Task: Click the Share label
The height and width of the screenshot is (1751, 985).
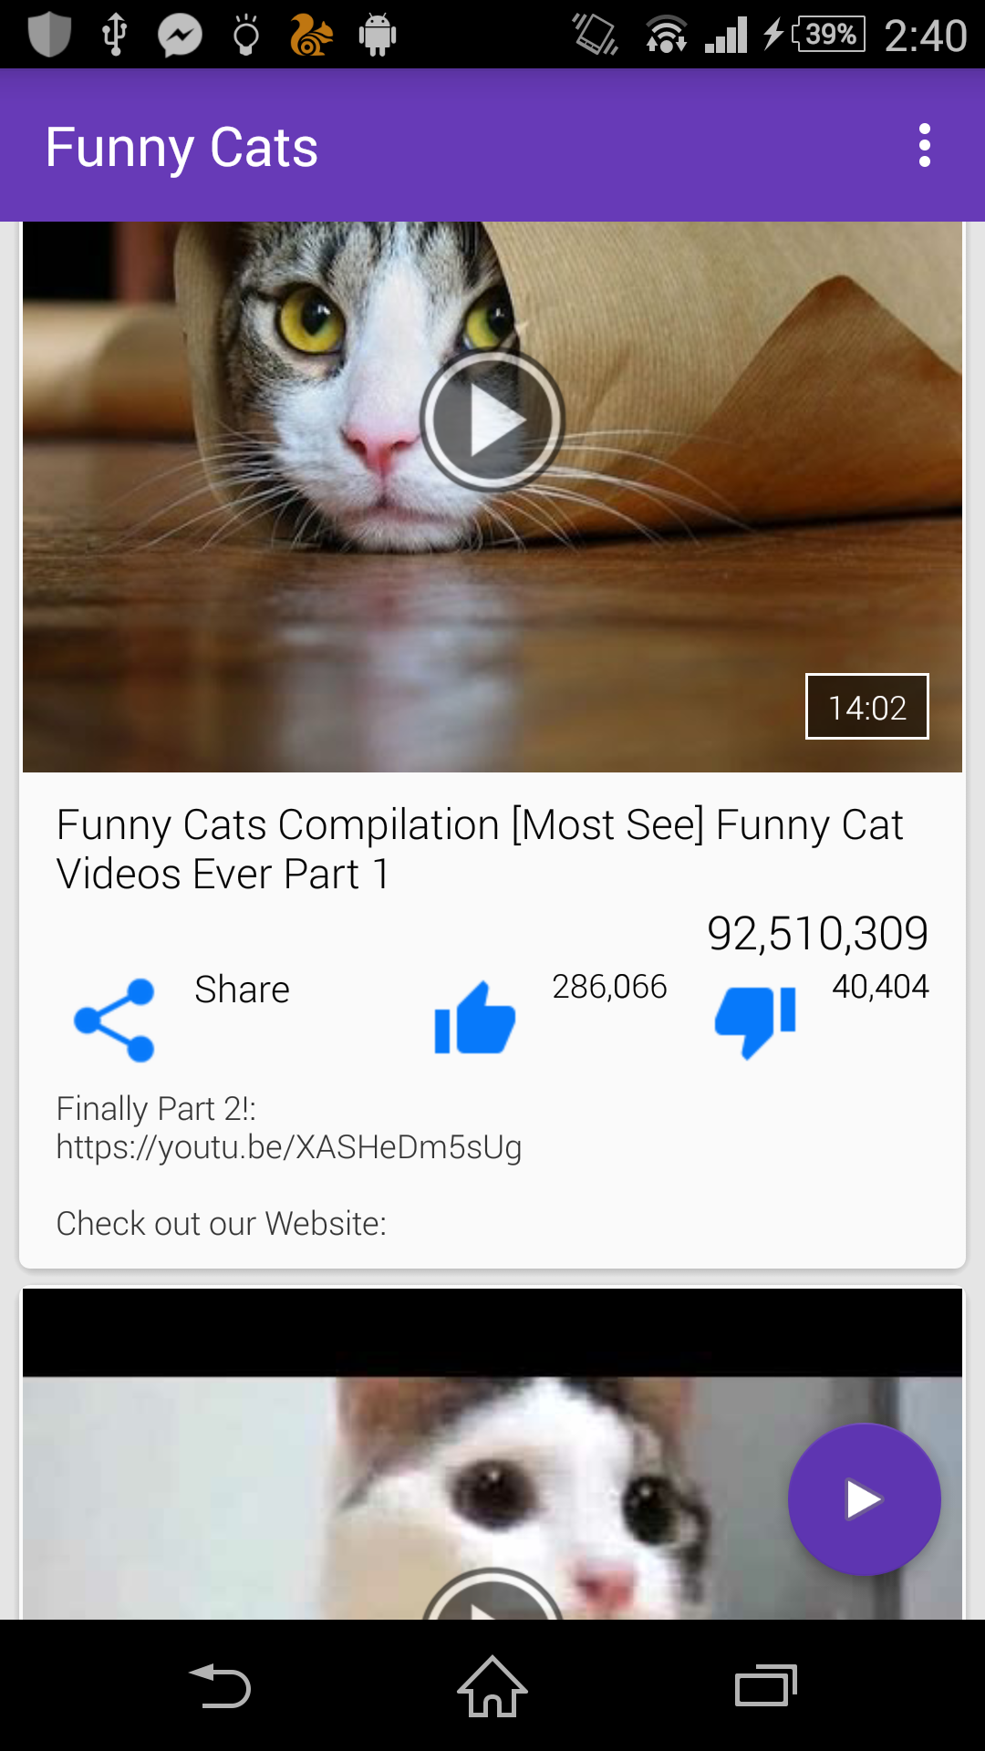Action: (x=242, y=989)
